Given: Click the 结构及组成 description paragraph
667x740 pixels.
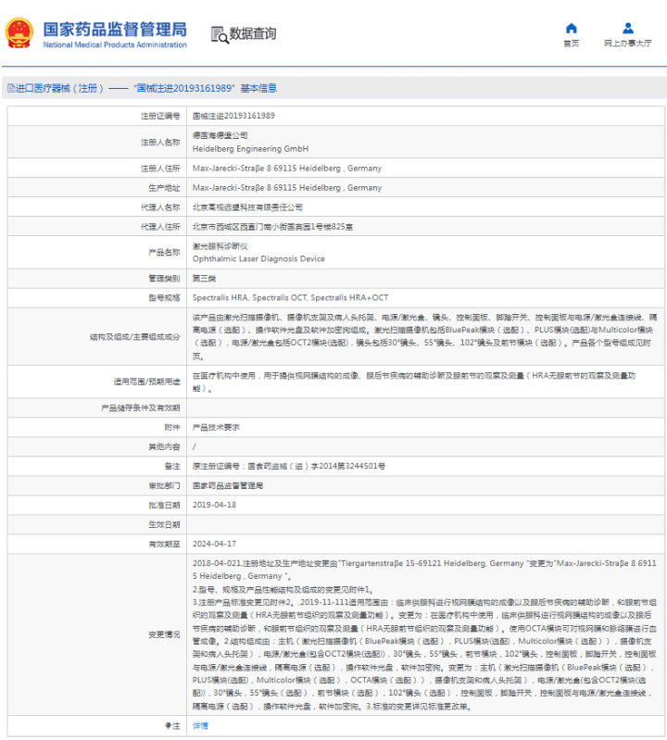Looking at the screenshot, I should (424, 336).
